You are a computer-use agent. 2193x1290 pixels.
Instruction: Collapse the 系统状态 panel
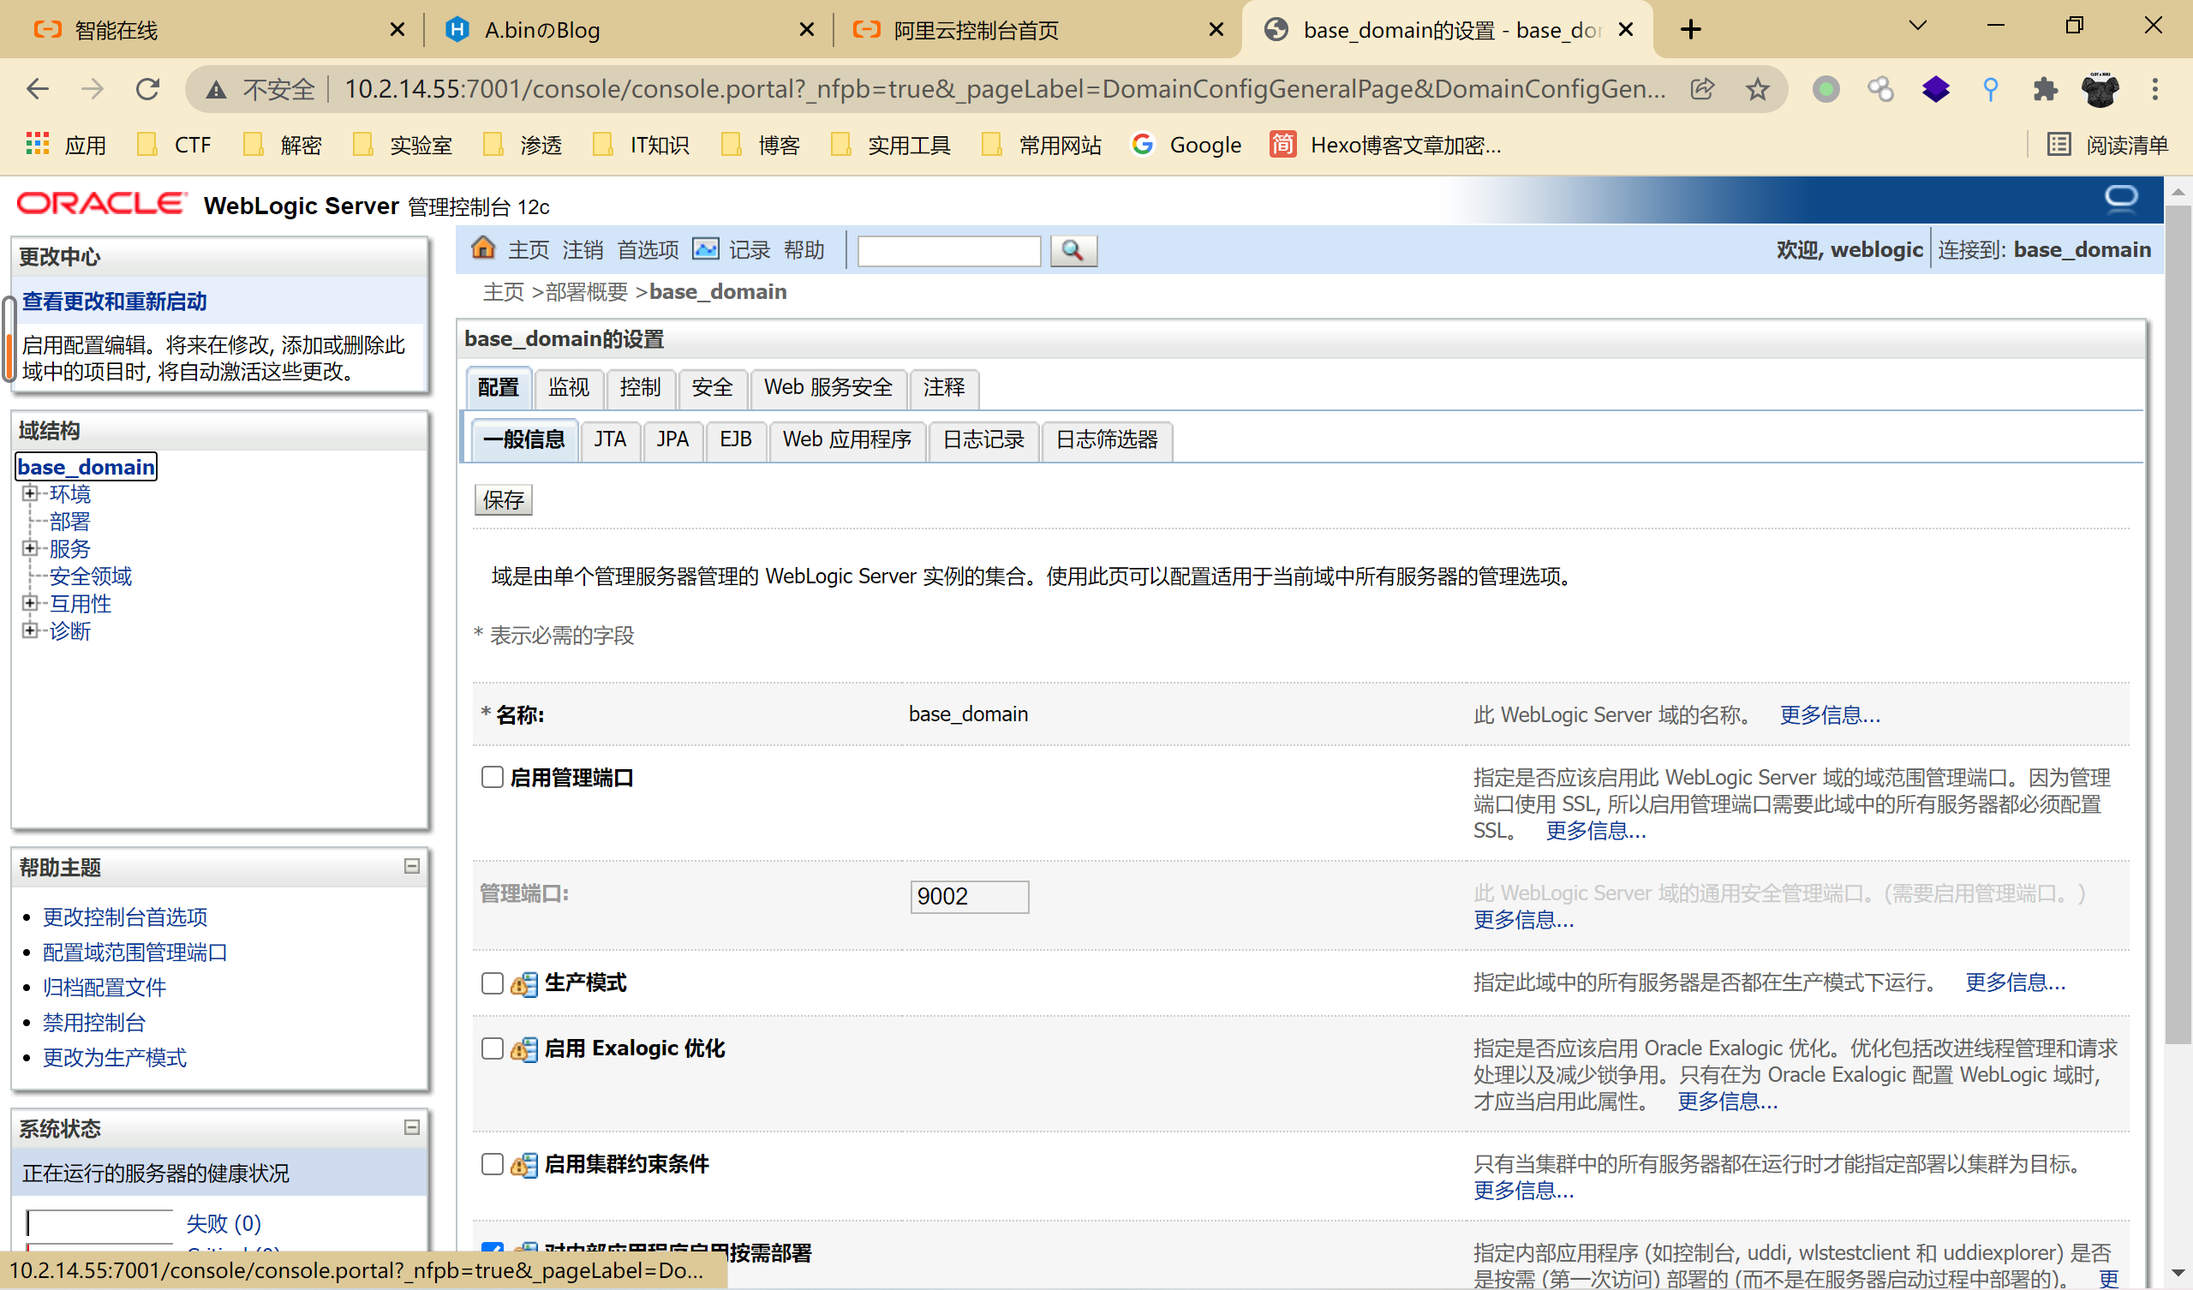point(412,1127)
